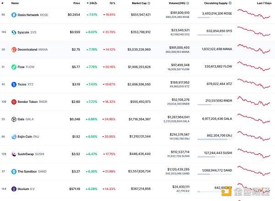Click the Sandbox SAND coin logo
The image size is (275, 201).
(14, 171)
